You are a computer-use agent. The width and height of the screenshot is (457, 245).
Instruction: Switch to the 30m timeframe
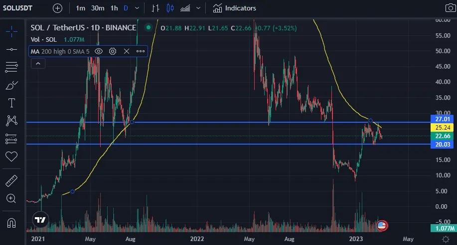coord(98,8)
